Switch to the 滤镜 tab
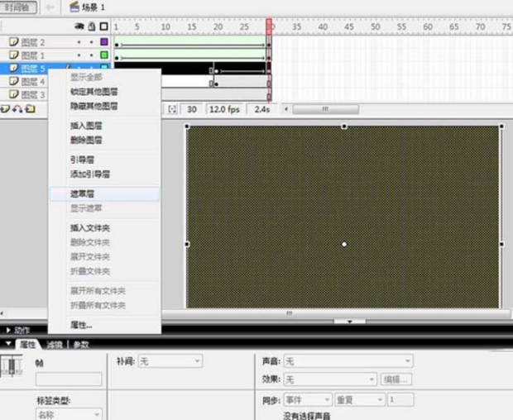513x420 pixels. click(x=55, y=345)
